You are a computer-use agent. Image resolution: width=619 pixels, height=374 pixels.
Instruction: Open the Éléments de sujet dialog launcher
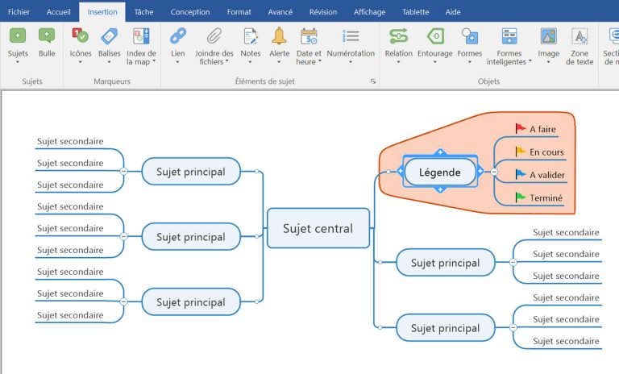373,81
